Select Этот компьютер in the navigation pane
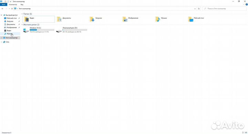248x134 pixels. [10, 38]
